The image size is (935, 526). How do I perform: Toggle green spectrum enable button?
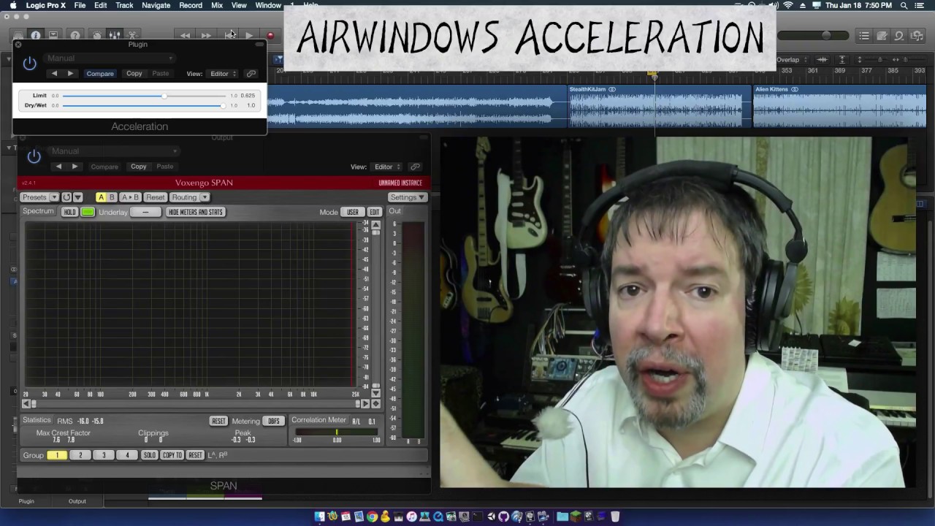(x=88, y=212)
